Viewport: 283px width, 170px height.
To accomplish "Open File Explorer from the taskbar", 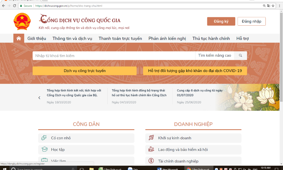I will pyautogui.click(x=92, y=169).
